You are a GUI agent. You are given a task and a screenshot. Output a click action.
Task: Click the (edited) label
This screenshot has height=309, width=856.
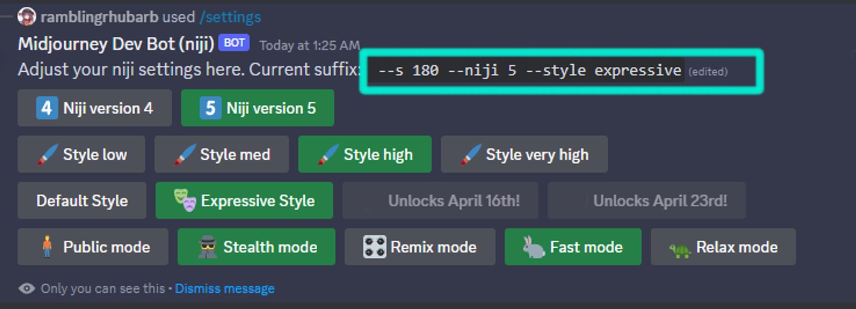[708, 72]
